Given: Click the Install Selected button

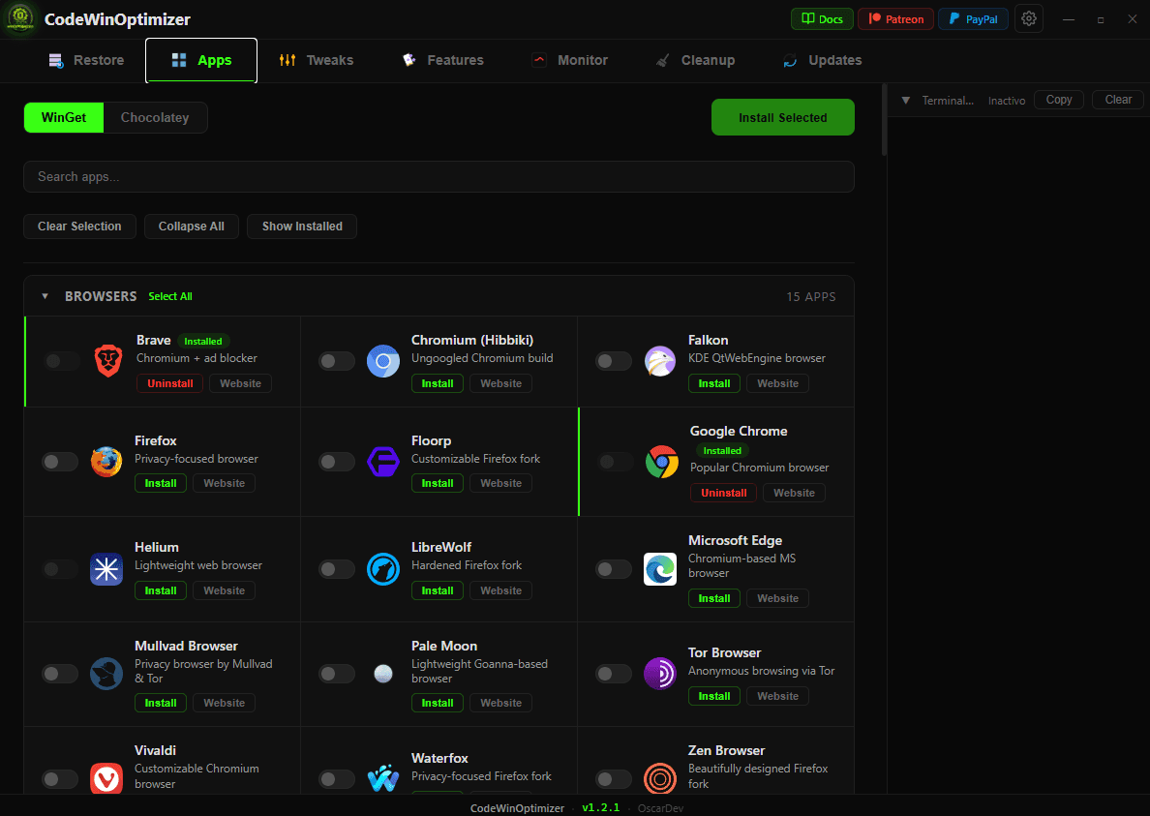Looking at the screenshot, I should (x=782, y=117).
